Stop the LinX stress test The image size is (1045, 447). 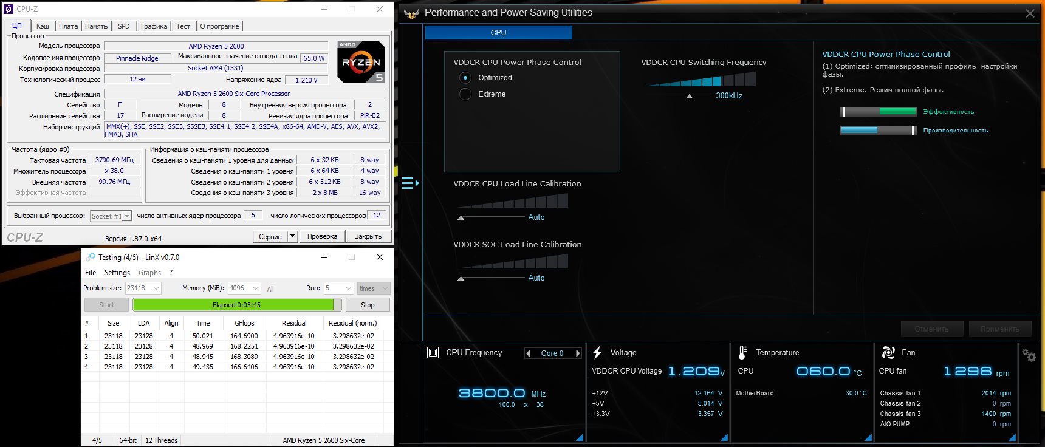pos(368,305)
